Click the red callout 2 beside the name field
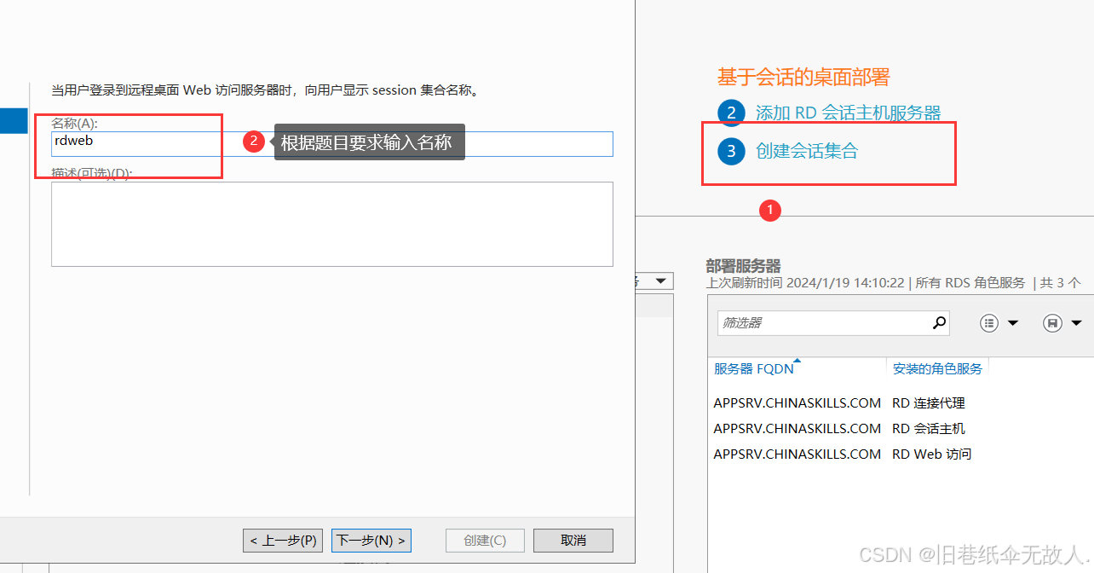 pyautogui.click(x=254, y=141)
